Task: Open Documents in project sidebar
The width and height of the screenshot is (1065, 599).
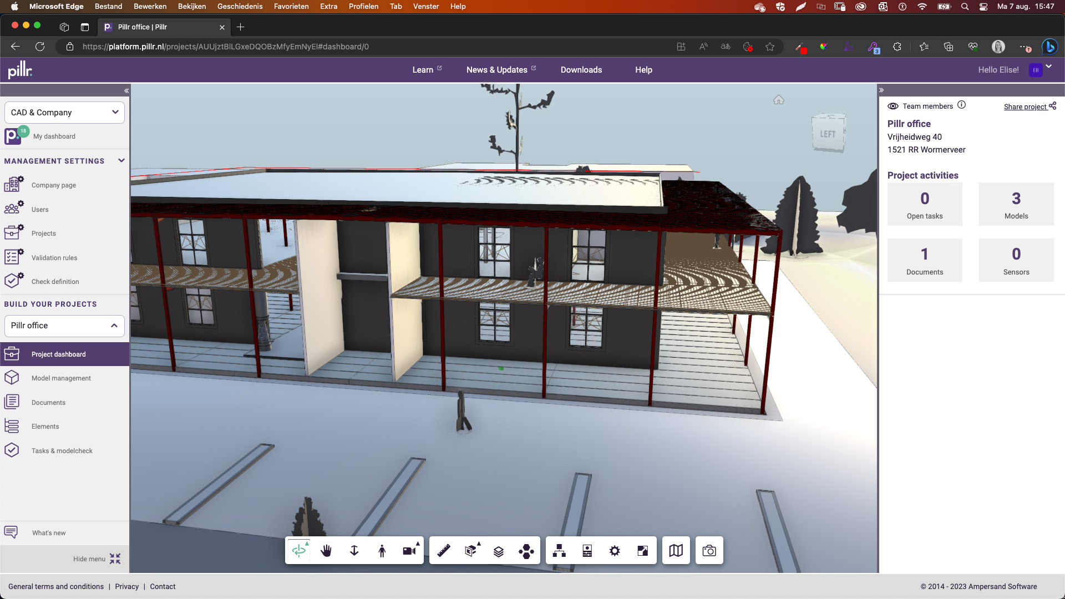Action: (x=48, y=402)
